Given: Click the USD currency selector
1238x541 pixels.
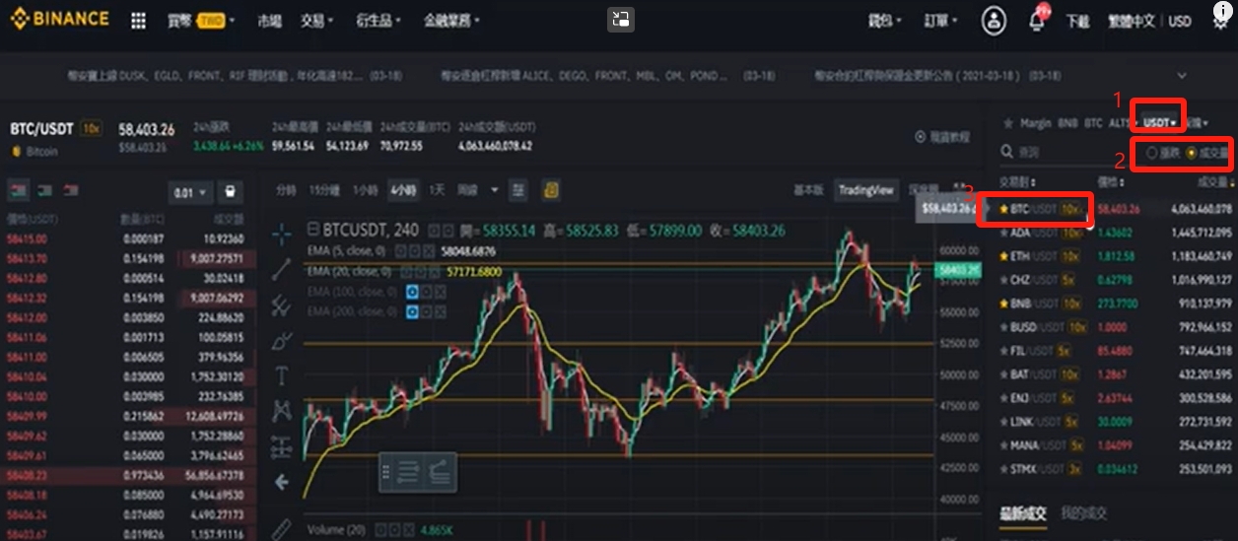Looking at the screenshot, I should pyautogui.click(x=1180, y=21).
